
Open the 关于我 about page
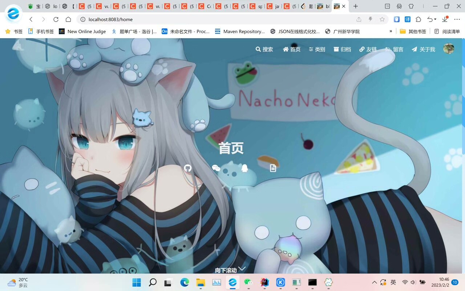pyautogui.click(x=423, y=49)
